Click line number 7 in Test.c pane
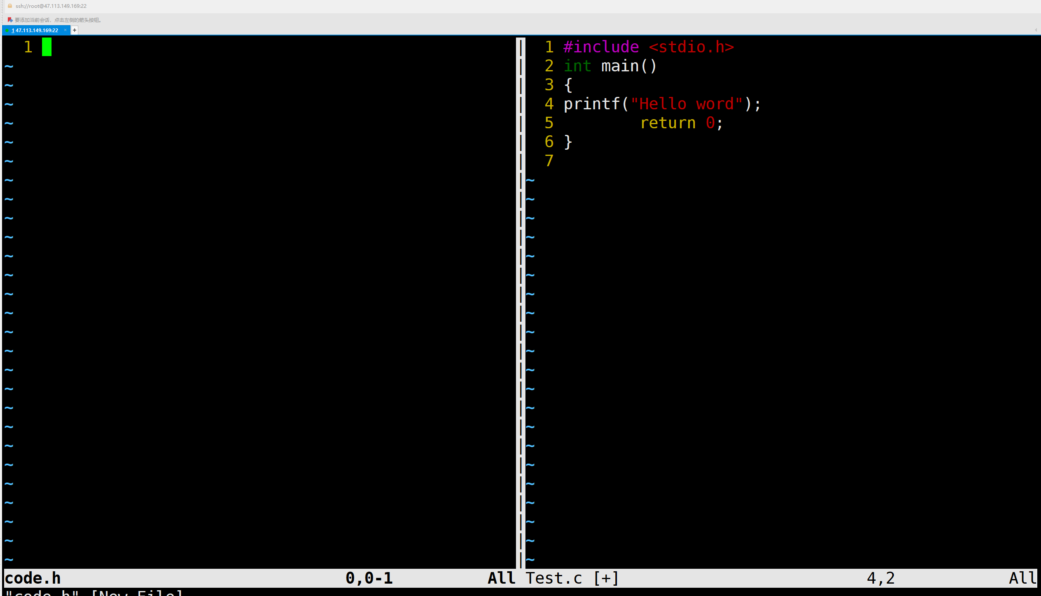This screenshot has width=1041, height=596. [x=549, y=161]
